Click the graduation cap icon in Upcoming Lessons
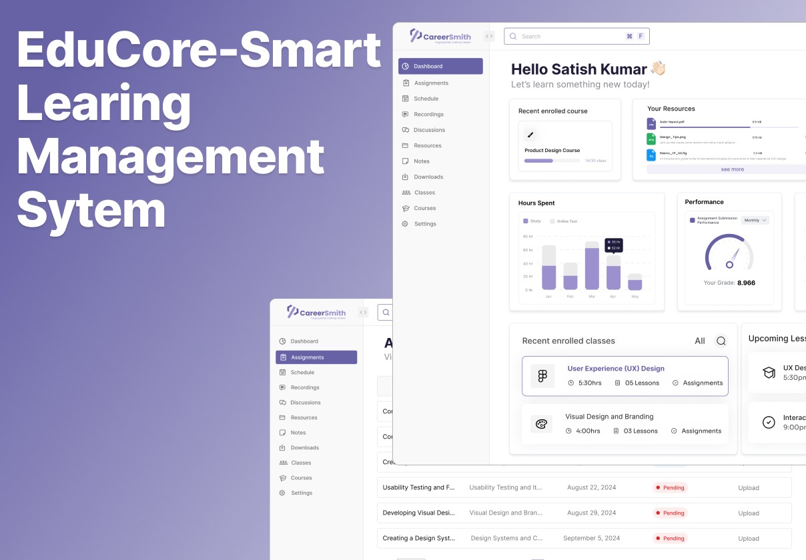The image size is (806, 560). 769,373
